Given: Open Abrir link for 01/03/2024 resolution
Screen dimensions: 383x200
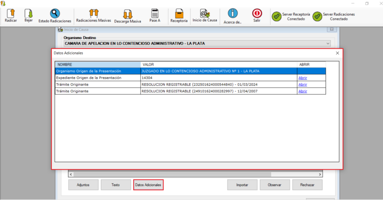Looking at the screenshot, I should click(303, 84).
